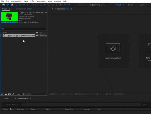The height and width of the screenshot is (114, 151).
Task: Select the Hand tool
Action: [12, 5]
